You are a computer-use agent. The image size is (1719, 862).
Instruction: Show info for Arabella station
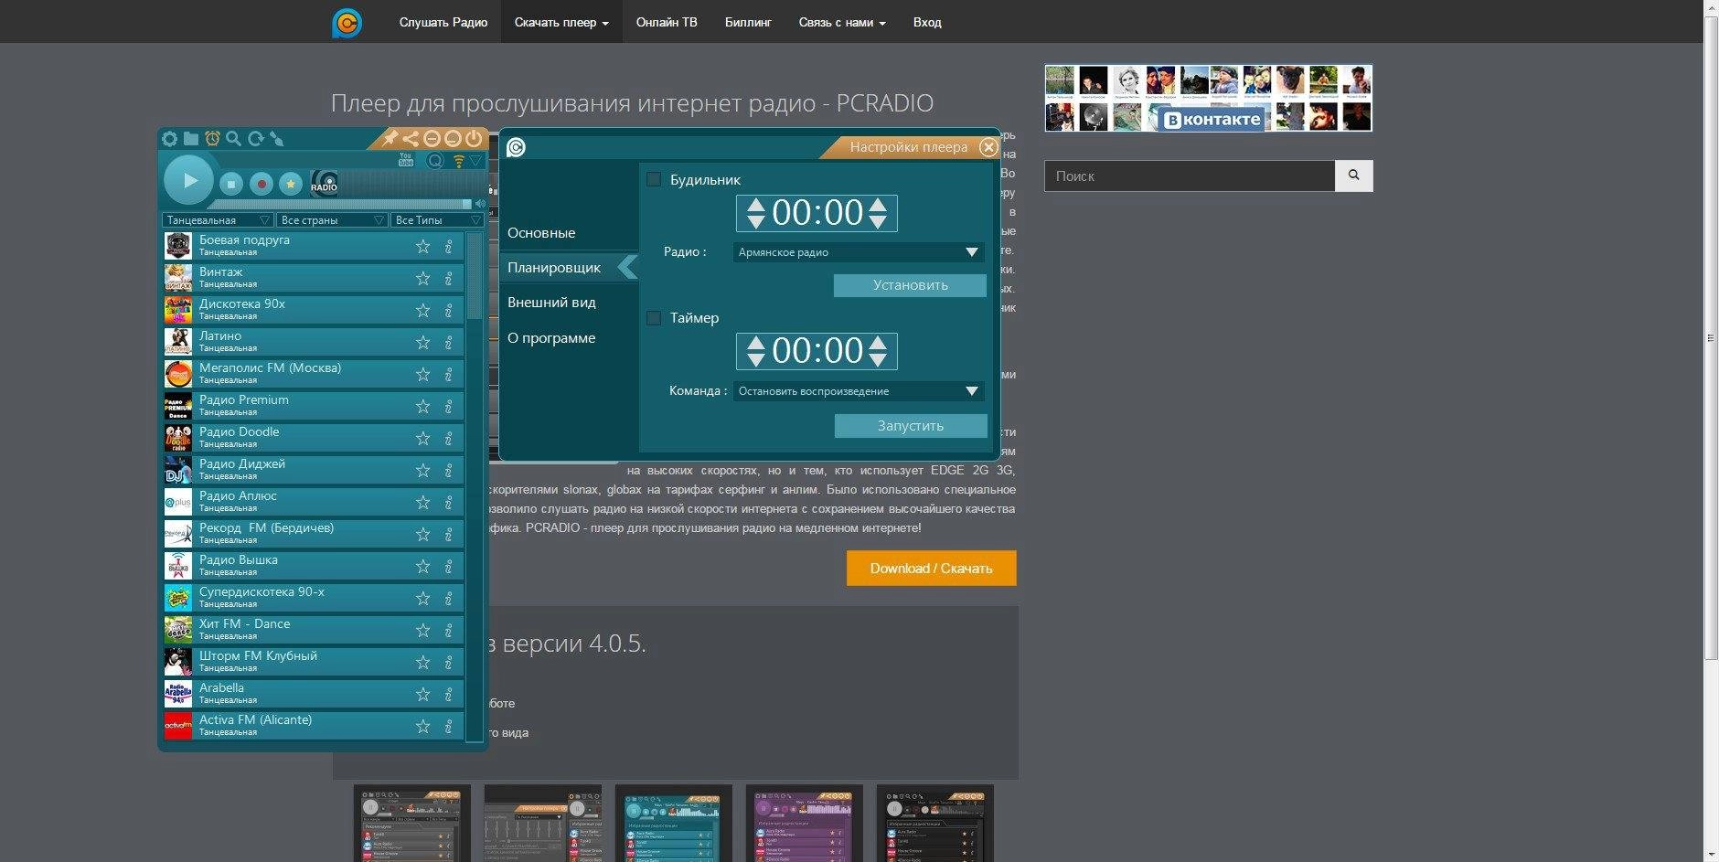click(448, 695)
